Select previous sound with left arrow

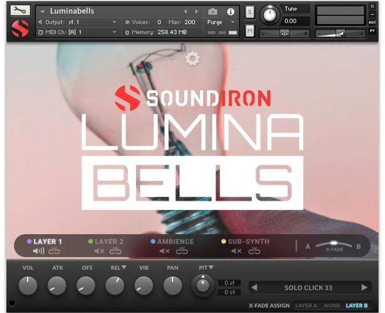(x=254, y=287)
